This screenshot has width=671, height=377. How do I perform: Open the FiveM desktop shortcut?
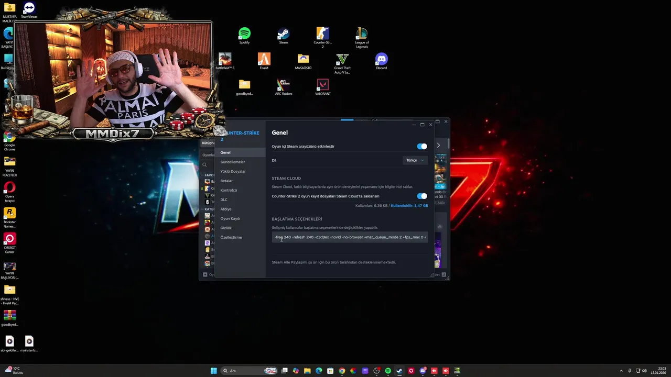pyautogui.click(x=264, y=61)
